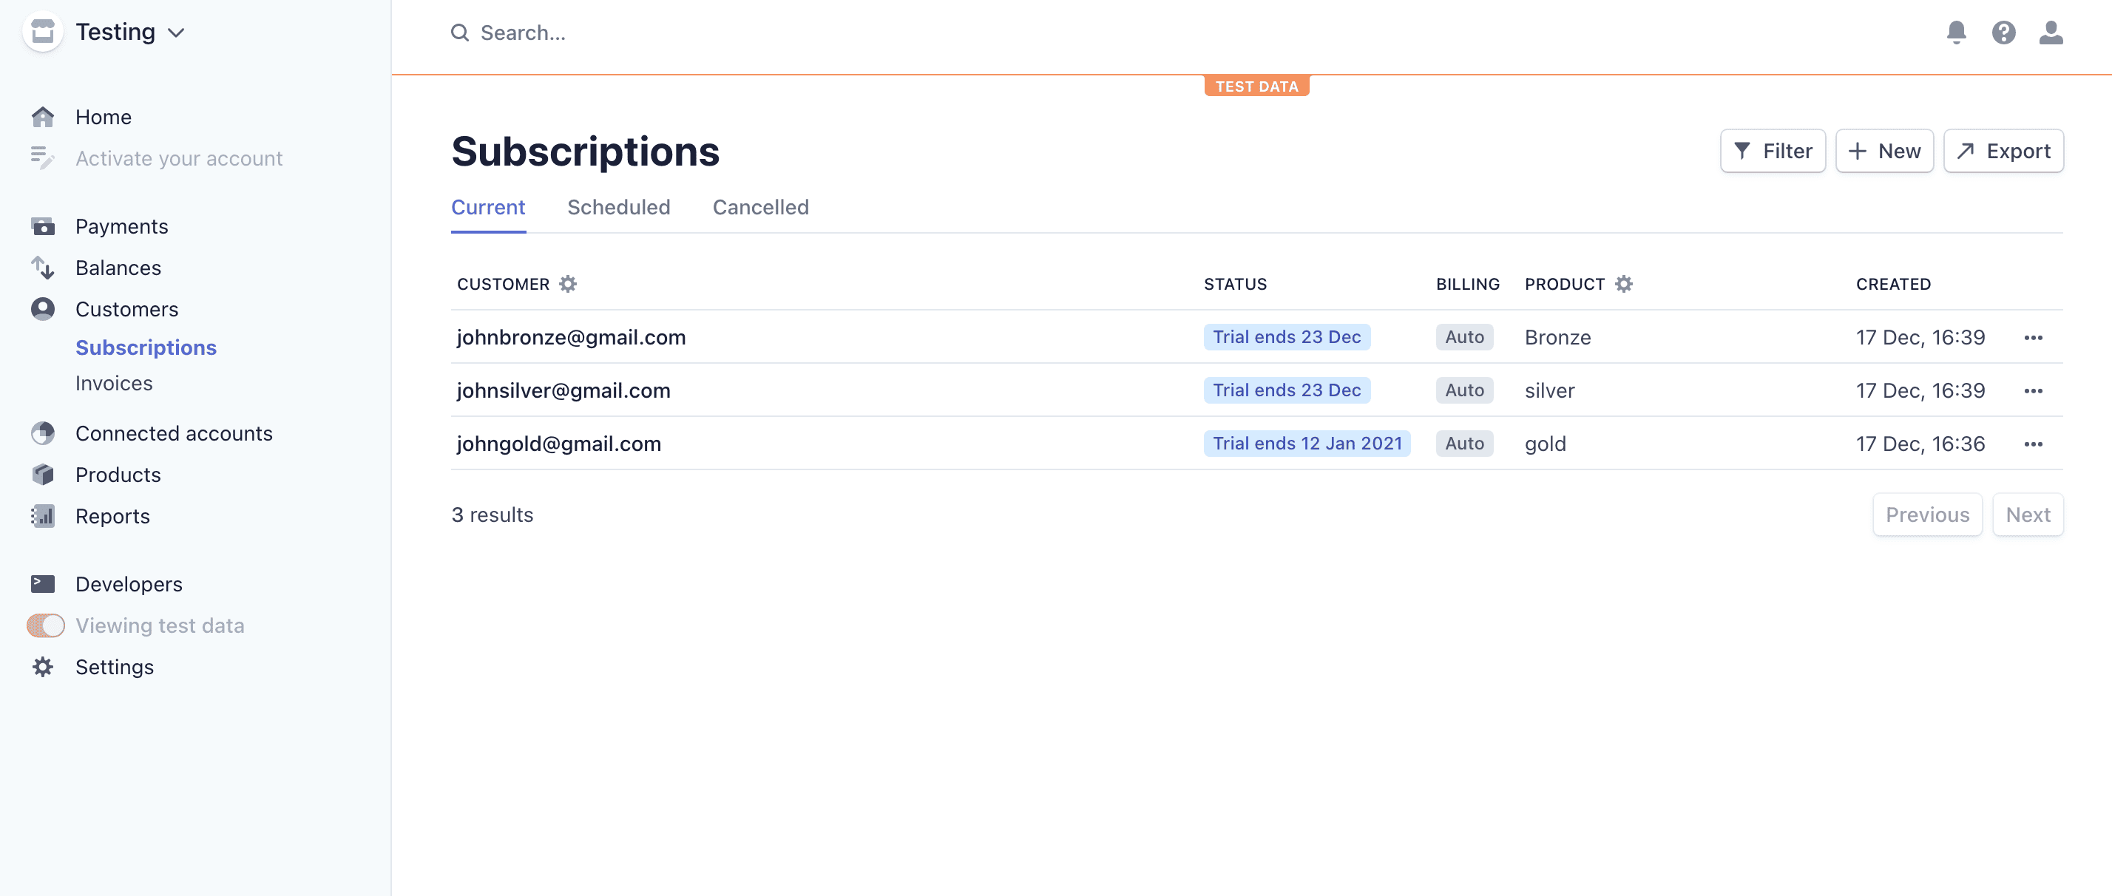
Task: Click the Export button
Action: click(2003, 151)
